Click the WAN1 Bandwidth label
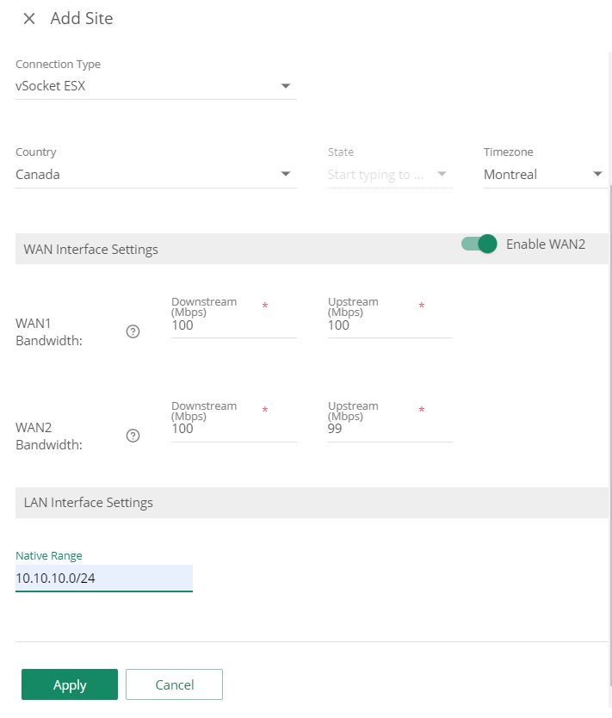The height and width of the screenshot is (718, 612). click(49, 332)
